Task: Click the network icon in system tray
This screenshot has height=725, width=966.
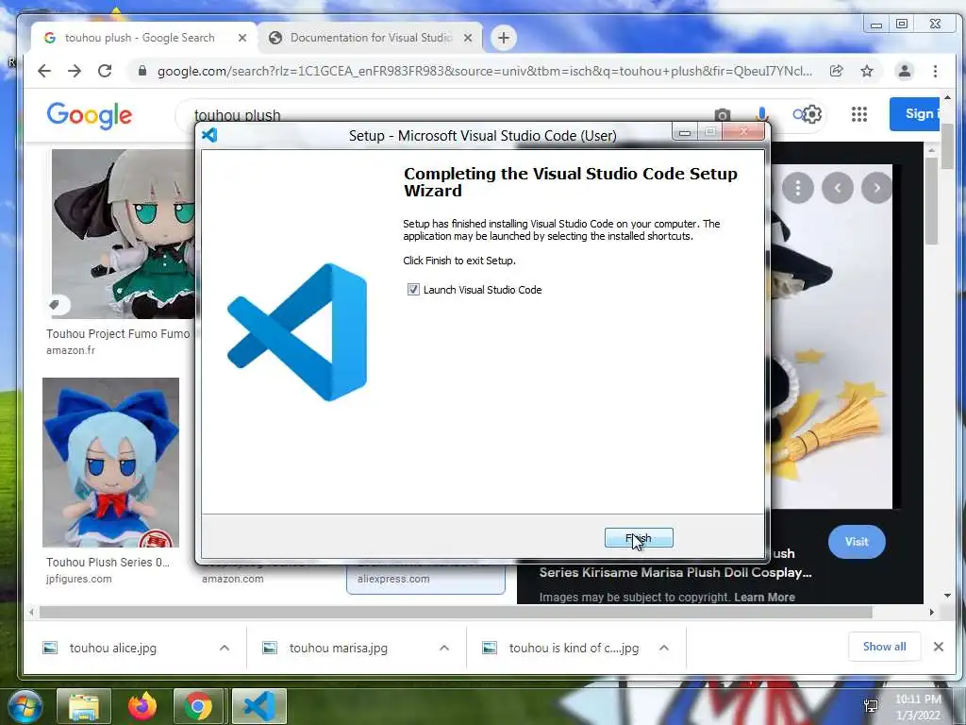Action: [871, 706]
